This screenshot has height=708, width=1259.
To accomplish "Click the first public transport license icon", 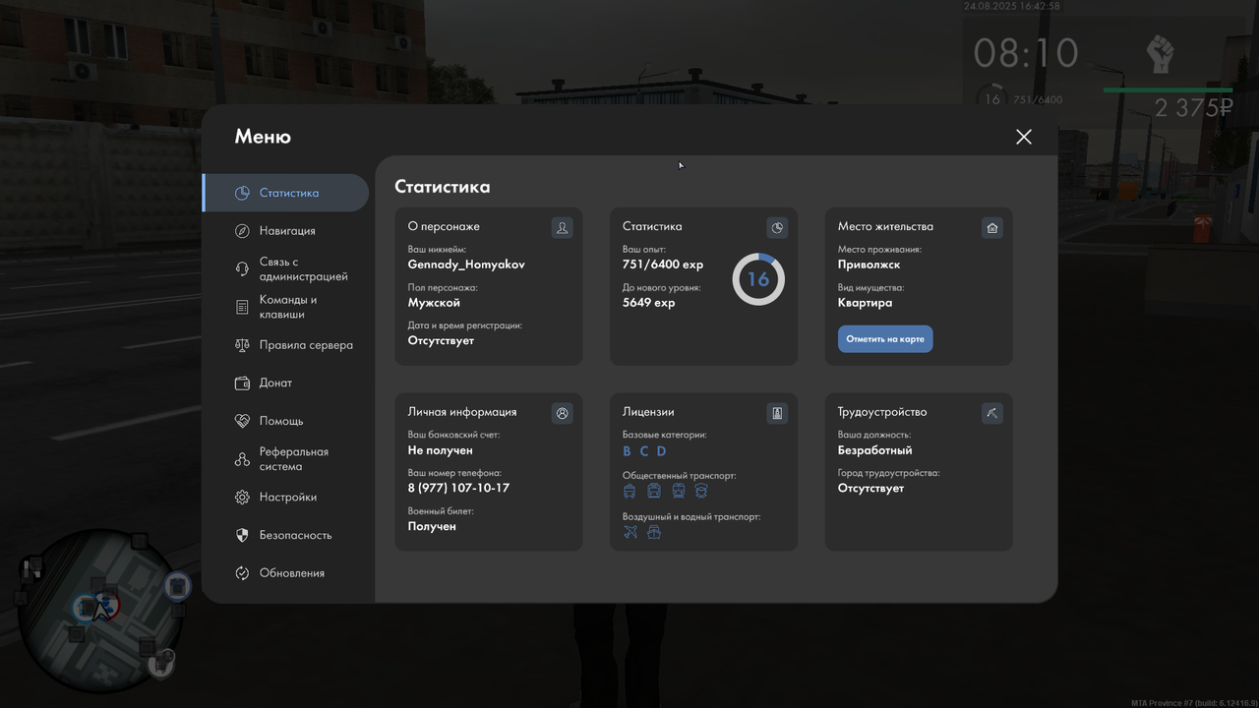I will click(x=629, y=491).
